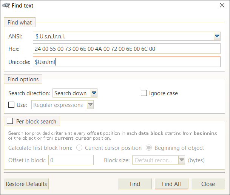Open the Block size dropdown
230x195 pixels.
[x=181, y=160]
